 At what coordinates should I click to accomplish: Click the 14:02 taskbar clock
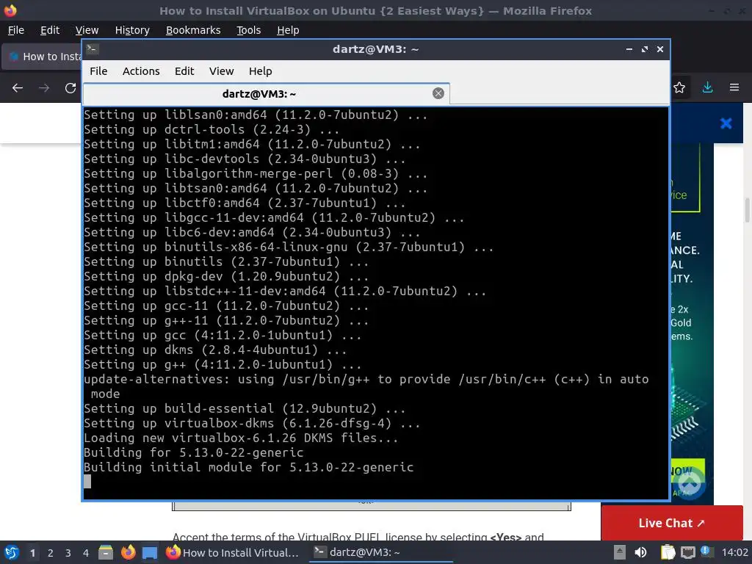[734, 552]
